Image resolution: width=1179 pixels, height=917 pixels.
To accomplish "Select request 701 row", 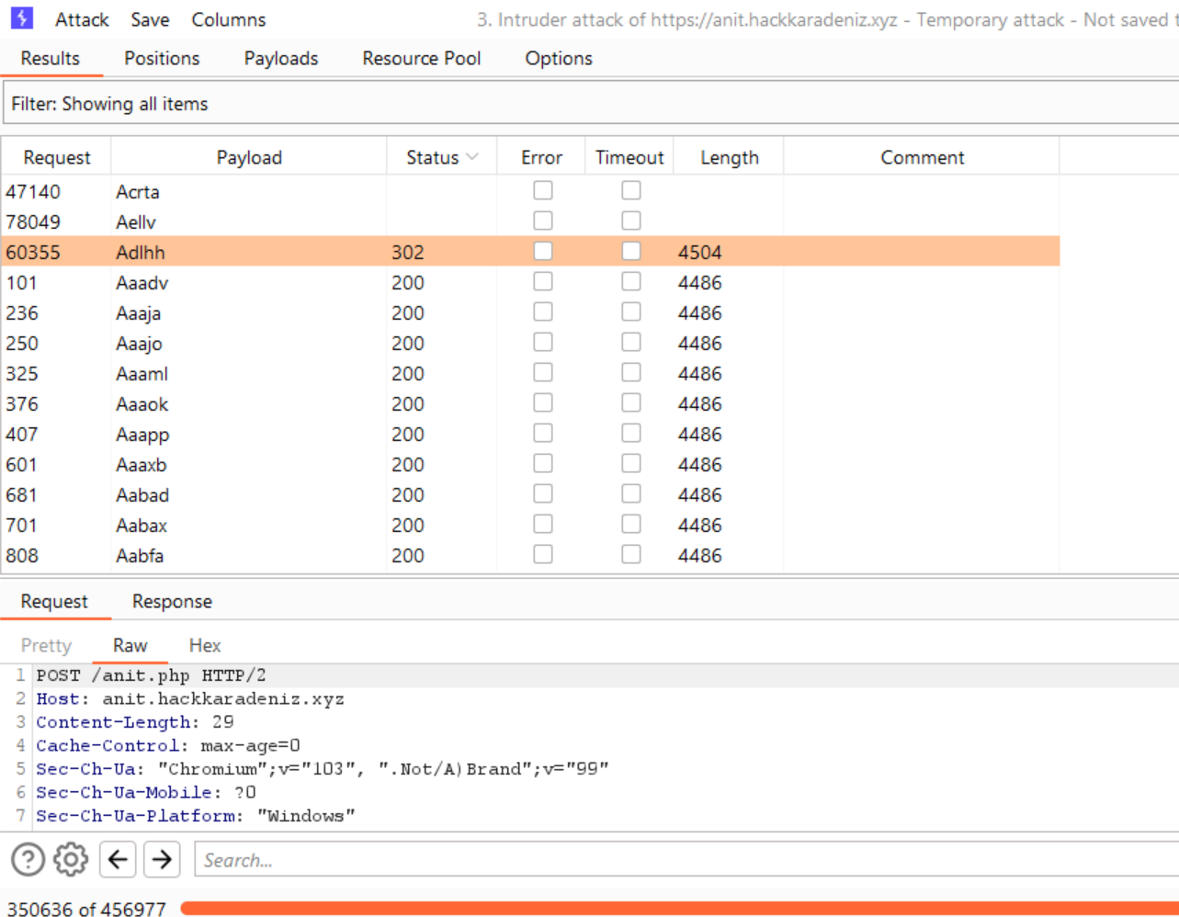I will (530, 525).
